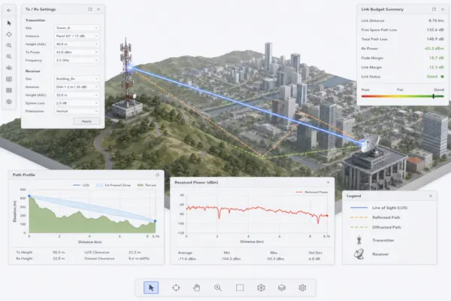Open settings gear in bottom toolbar

point(302,287)
